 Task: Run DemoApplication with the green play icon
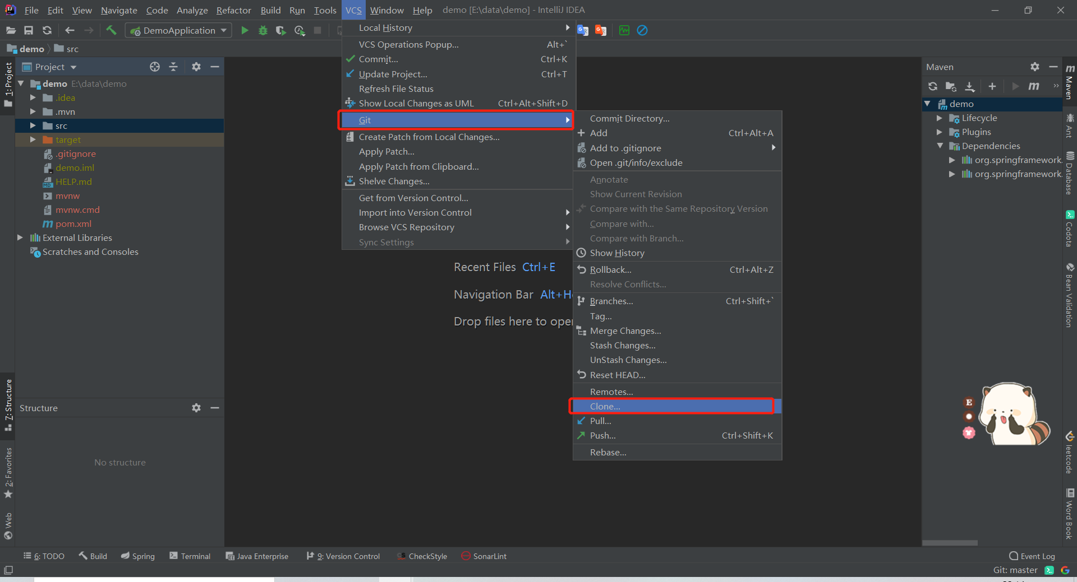[x=245, y=30]
